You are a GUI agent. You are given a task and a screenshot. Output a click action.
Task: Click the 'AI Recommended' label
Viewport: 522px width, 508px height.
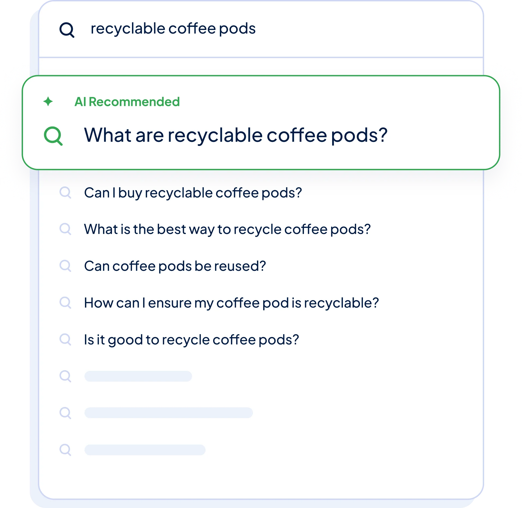(127, 102)
